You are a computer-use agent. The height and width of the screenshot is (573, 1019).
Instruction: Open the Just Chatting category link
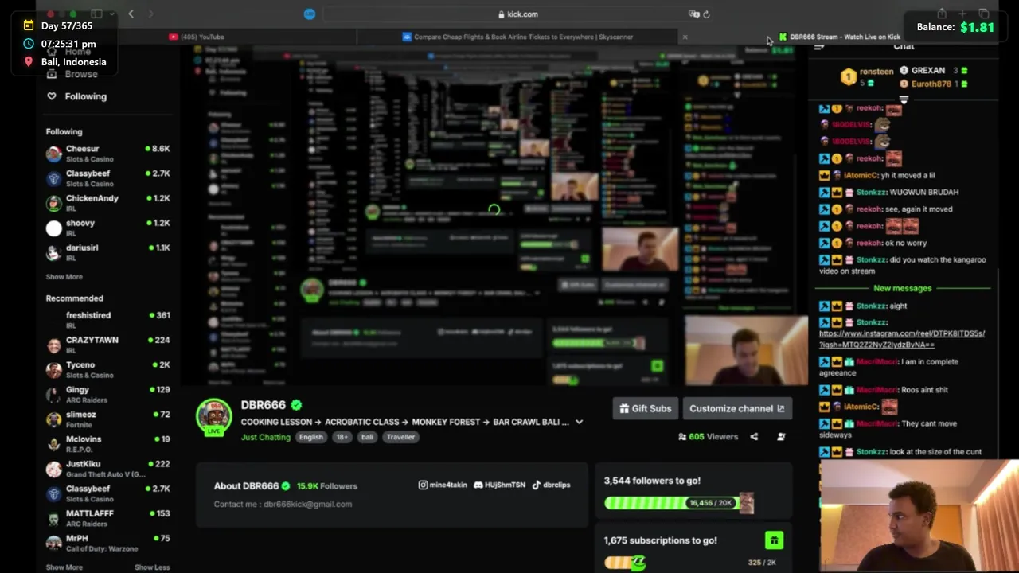tap(266, 437)
